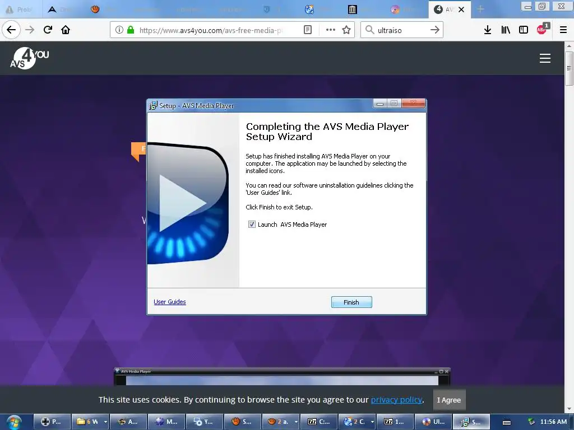Image resolution: width=574 pixels, height=430 pixels.
Task: Open the 7z C:... taskbar item
Action: (x=318, y=422)
